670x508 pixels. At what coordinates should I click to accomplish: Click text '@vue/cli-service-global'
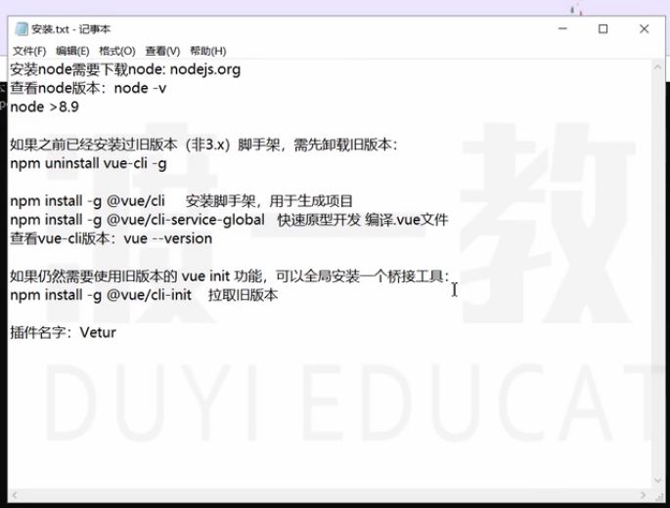coord(186,220)
